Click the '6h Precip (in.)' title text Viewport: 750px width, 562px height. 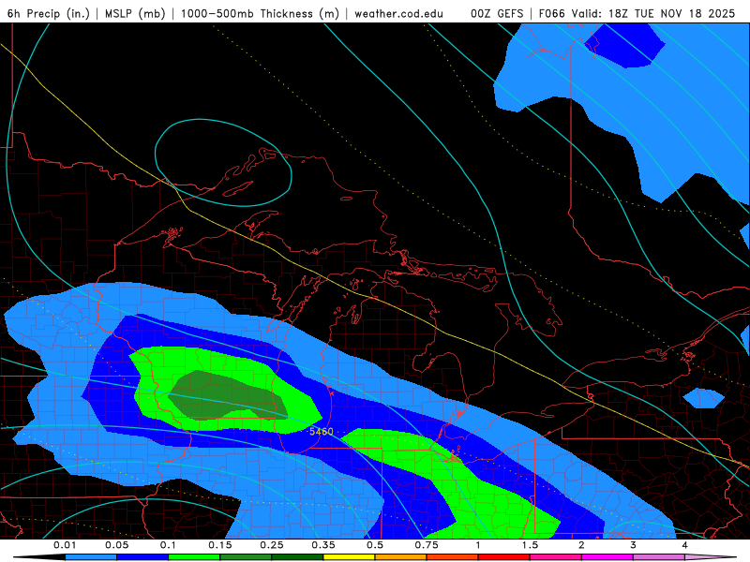point(49,13)
